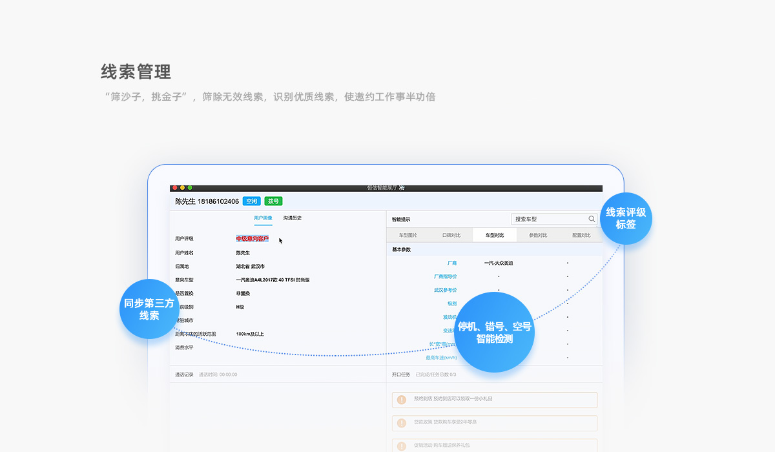Select the 贷款购车享受2年零息 task card
Screen dimensions: 775x452
[x=495, y=423]
